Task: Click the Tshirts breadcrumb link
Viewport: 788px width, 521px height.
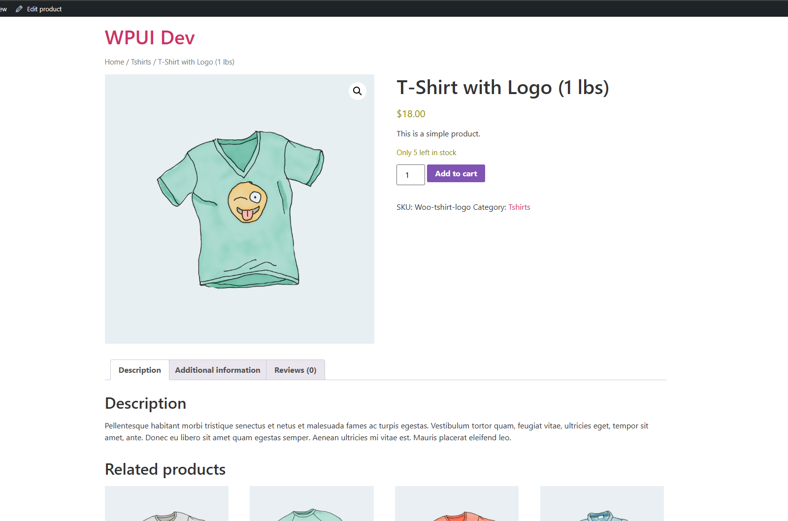Action: click(x=141, y=62)
